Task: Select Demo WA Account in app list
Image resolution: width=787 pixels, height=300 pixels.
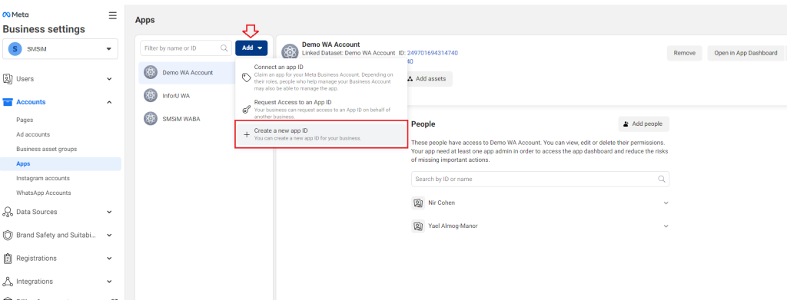Action: click(187, 72)
